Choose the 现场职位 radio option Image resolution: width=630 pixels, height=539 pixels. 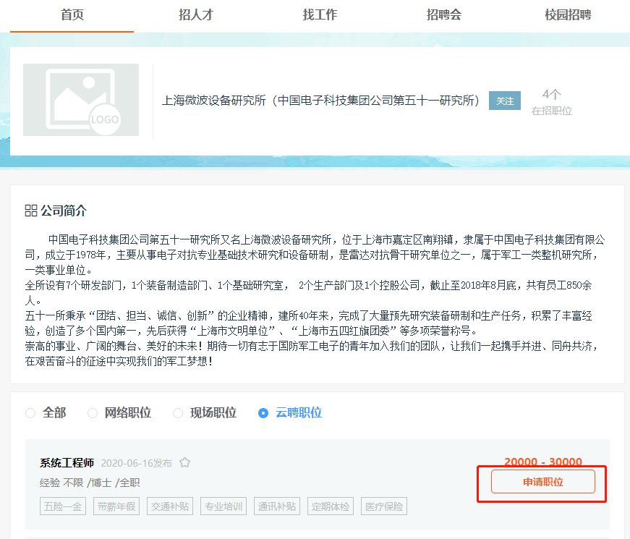click(x=178, y=413)
